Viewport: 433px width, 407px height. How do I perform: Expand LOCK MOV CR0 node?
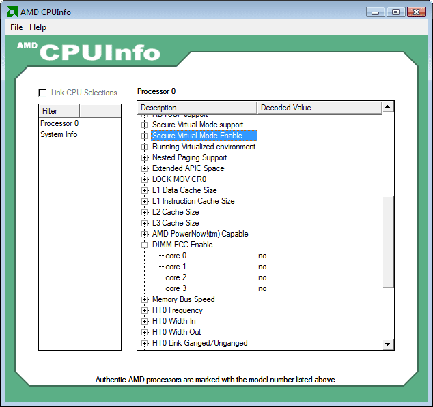[144, 179]
